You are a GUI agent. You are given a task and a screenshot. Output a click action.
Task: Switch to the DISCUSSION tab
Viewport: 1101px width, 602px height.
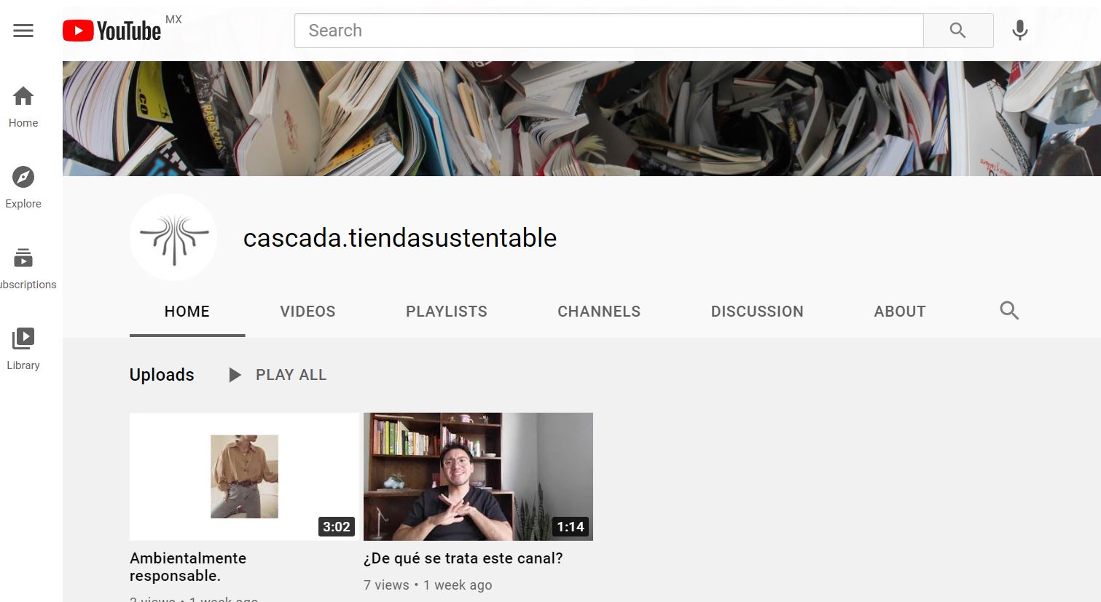[757, 312]
